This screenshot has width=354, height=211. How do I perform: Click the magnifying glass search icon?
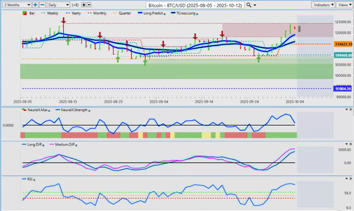(x=249, y=5)
